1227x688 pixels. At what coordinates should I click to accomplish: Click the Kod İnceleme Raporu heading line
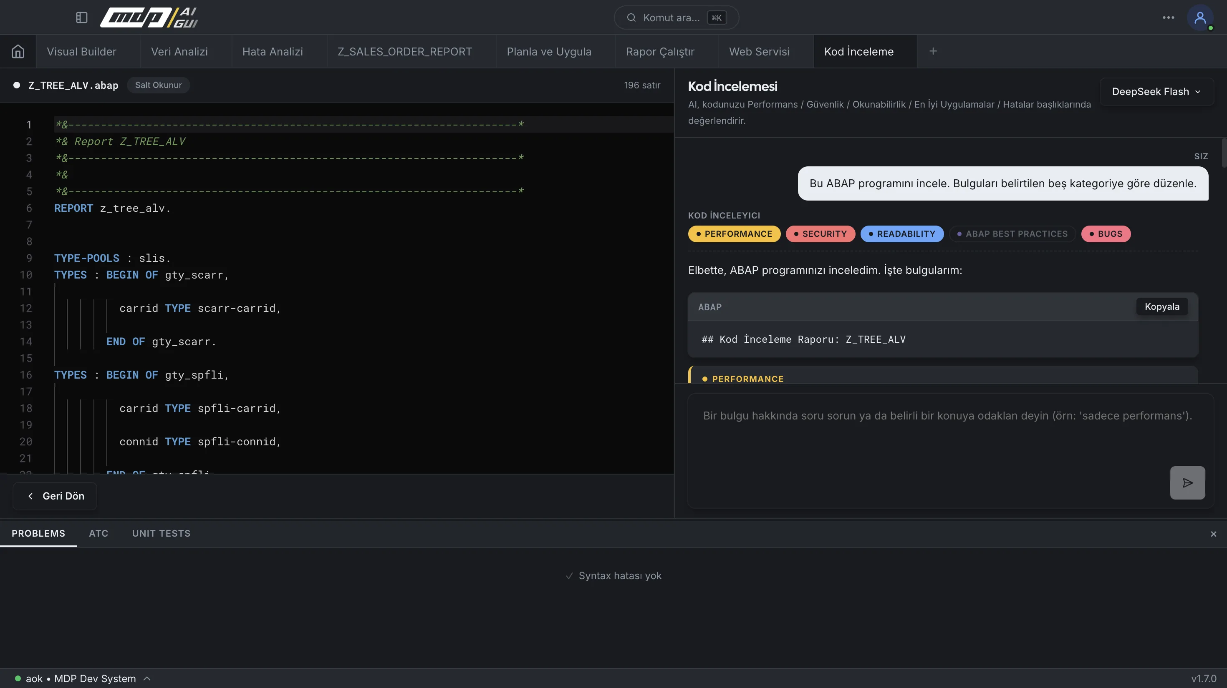[x=803, y=340]
